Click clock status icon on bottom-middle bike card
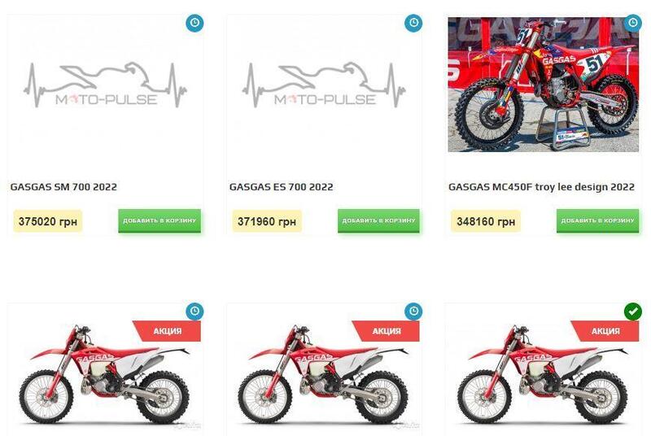This screenshot has height=436, width=651. click(413, 311)
